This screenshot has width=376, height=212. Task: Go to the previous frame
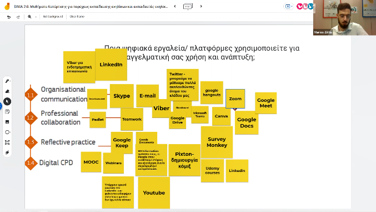175,6
